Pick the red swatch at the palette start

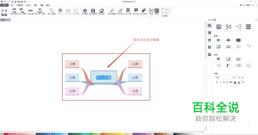5,134
